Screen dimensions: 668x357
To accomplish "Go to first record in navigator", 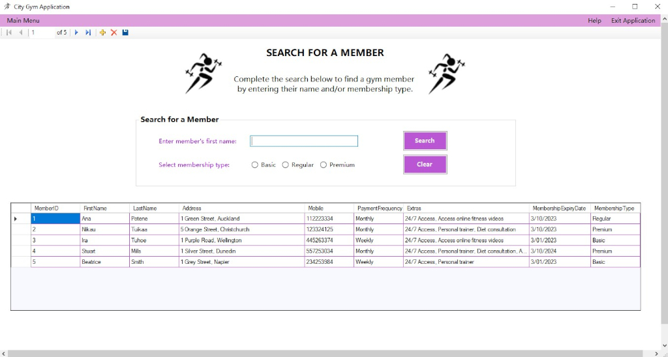I will coord(9,33).
